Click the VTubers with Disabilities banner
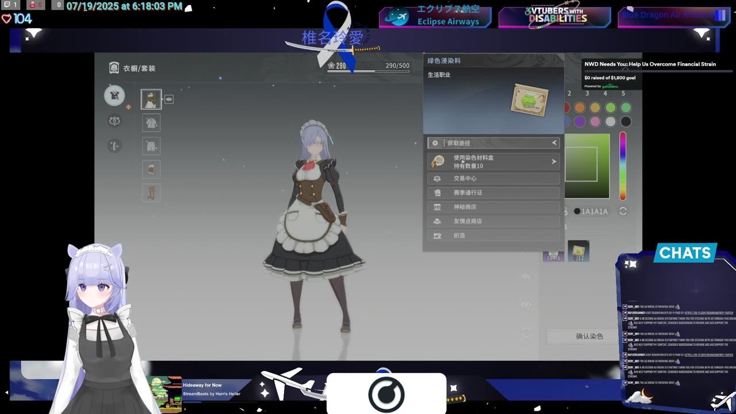 click(554, 17)
